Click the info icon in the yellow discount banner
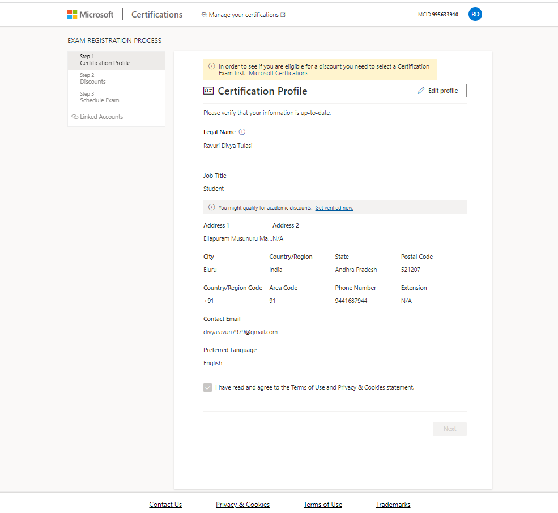558x513 pixels. 212,66
